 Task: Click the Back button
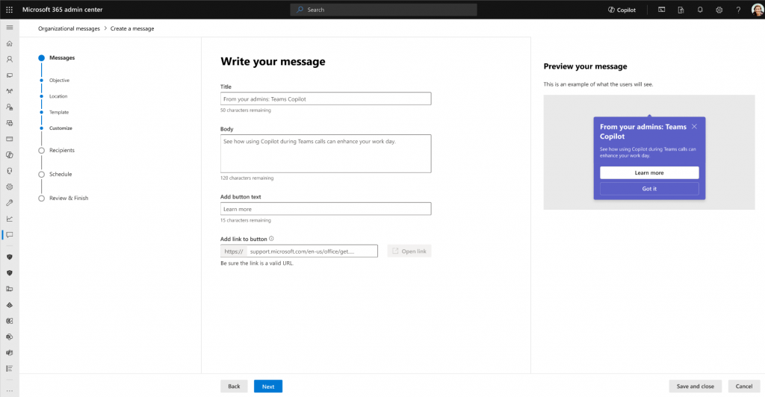click(234, 387)
